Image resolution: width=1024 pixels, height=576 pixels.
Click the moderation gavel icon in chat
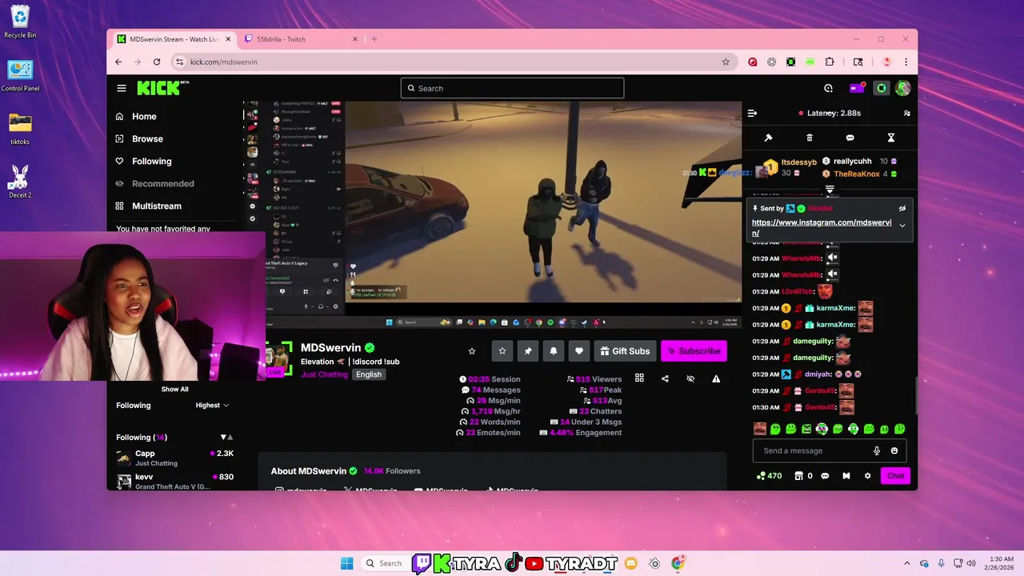768,138
